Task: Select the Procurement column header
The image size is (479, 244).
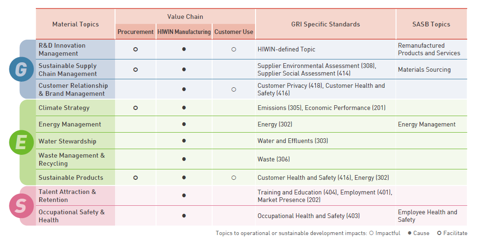Action: [136, 32]
